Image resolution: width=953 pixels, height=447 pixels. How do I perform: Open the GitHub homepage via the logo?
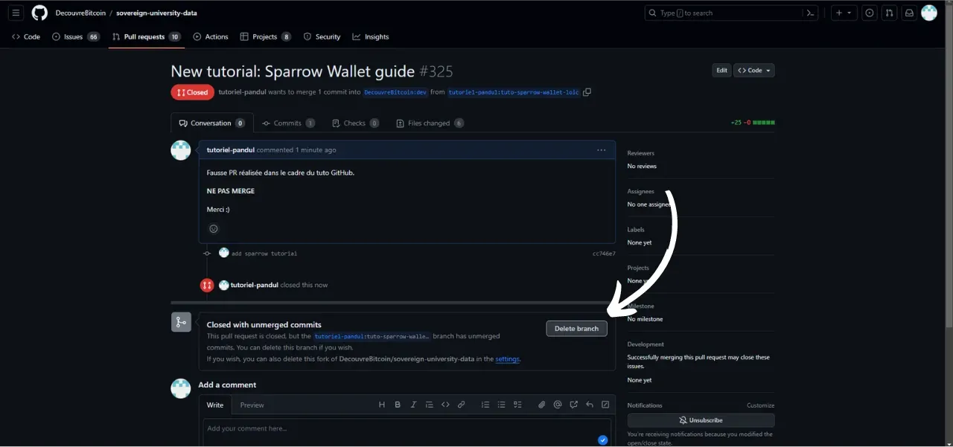(39, 13)
